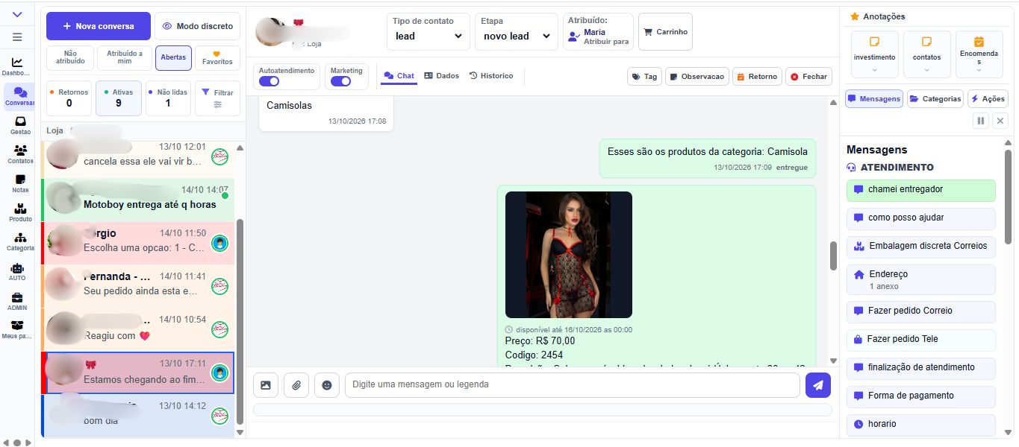Switch to the Historico tab
Image resolution: width=1019 pixels, height=447 pixels.
tap(491, 76)
